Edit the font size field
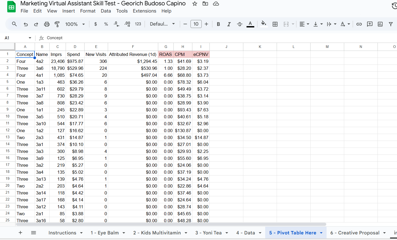 click(196, 24)
